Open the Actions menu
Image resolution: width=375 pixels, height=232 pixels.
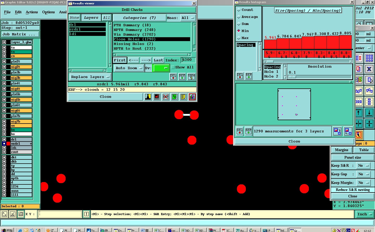[32, 12]
